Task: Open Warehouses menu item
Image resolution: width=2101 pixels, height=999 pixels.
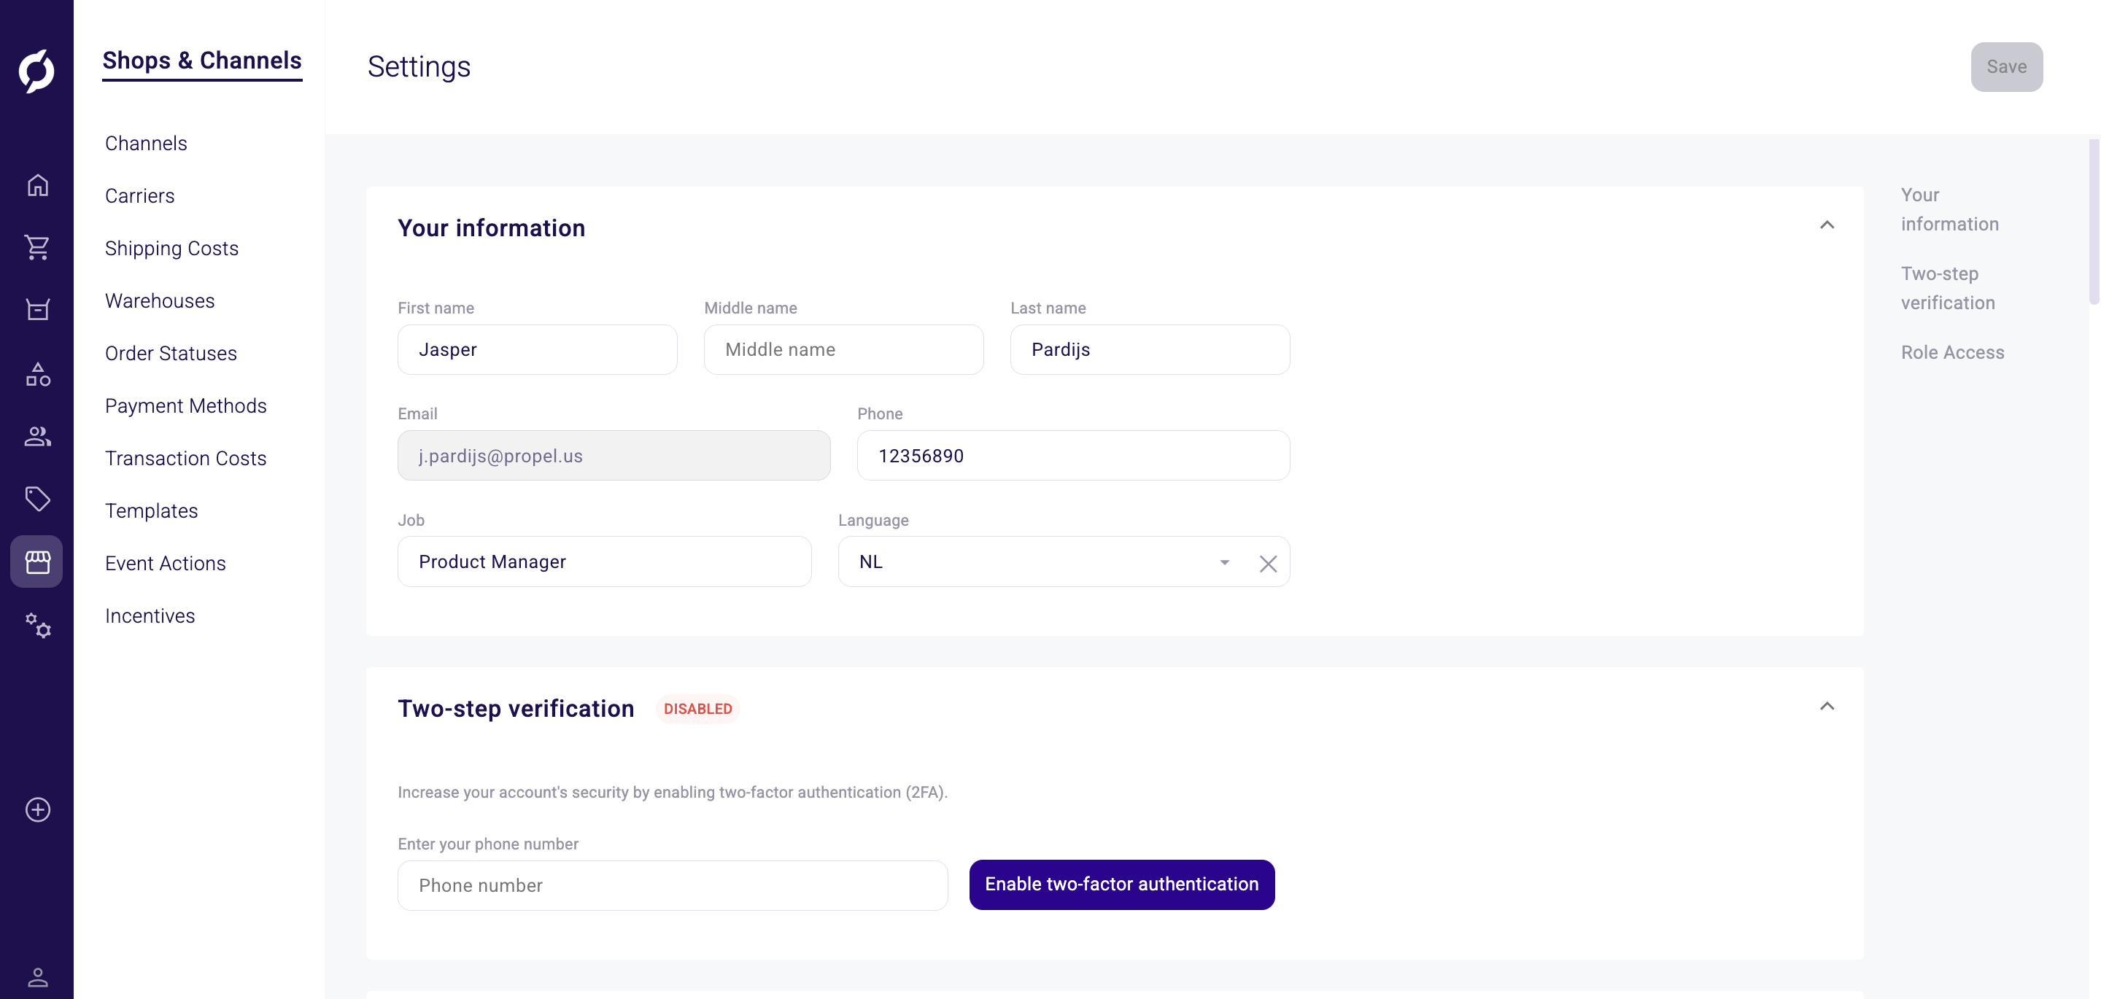Action: click(x=160, y=301)
